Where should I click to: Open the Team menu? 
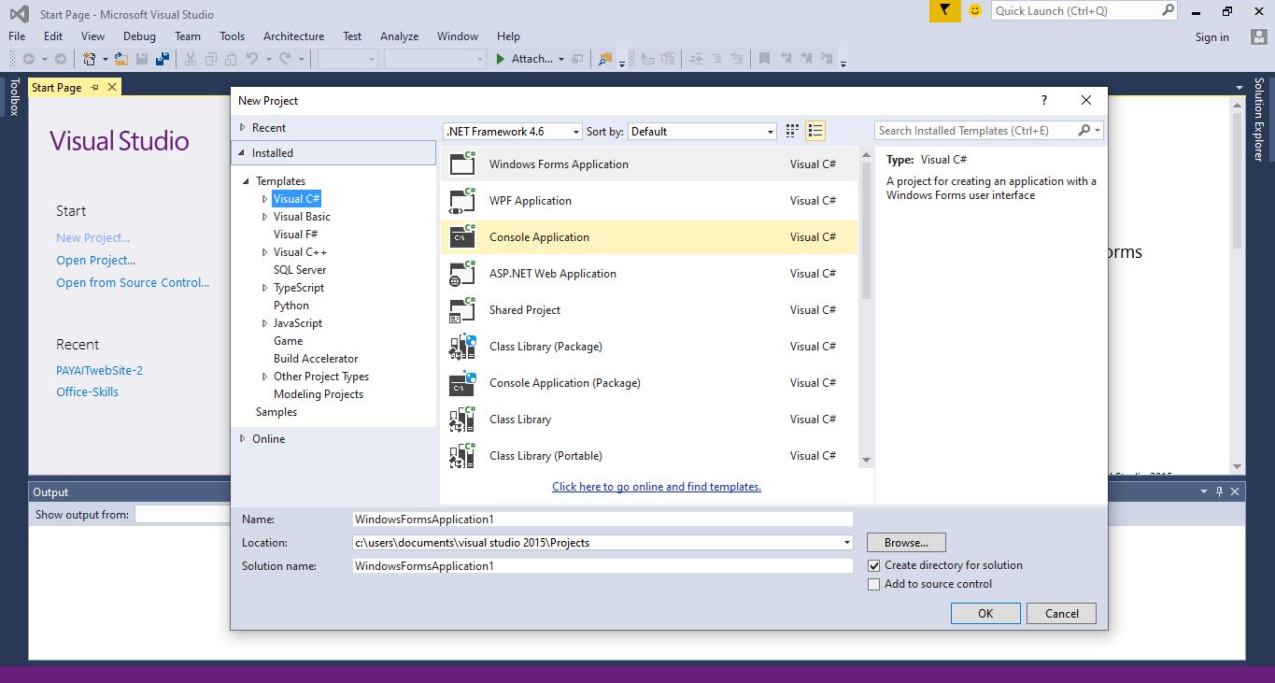(188, 36)
